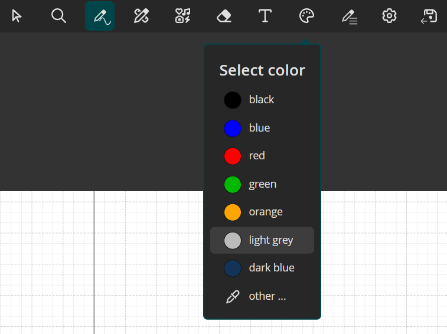Click the save and export icon

click(x=429, y=16)
